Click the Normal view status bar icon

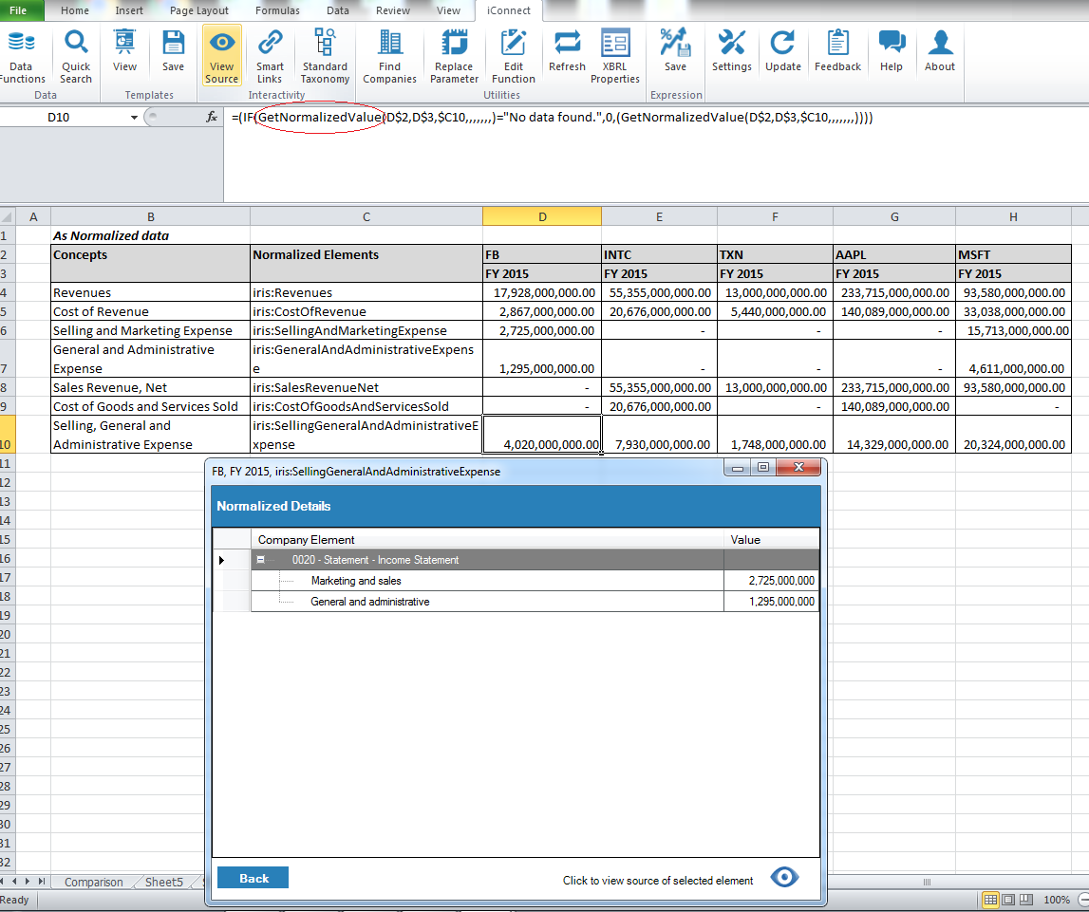pos(990,900)
